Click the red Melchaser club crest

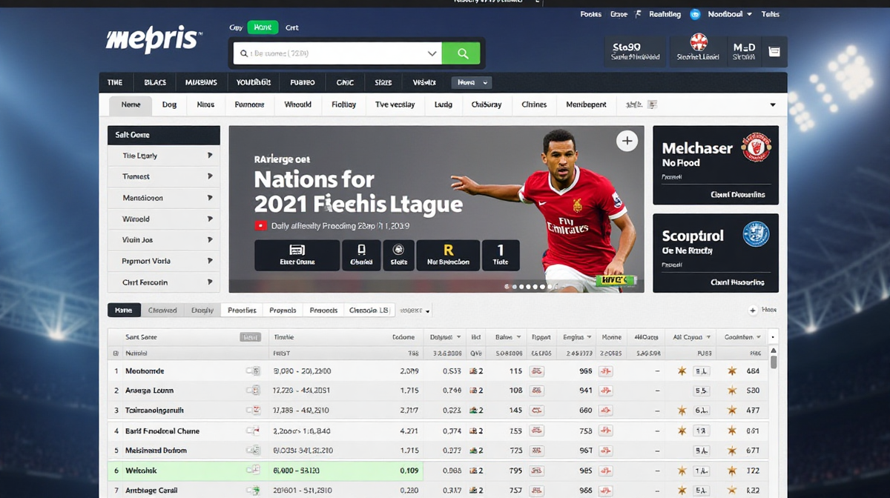coord(756,147)
